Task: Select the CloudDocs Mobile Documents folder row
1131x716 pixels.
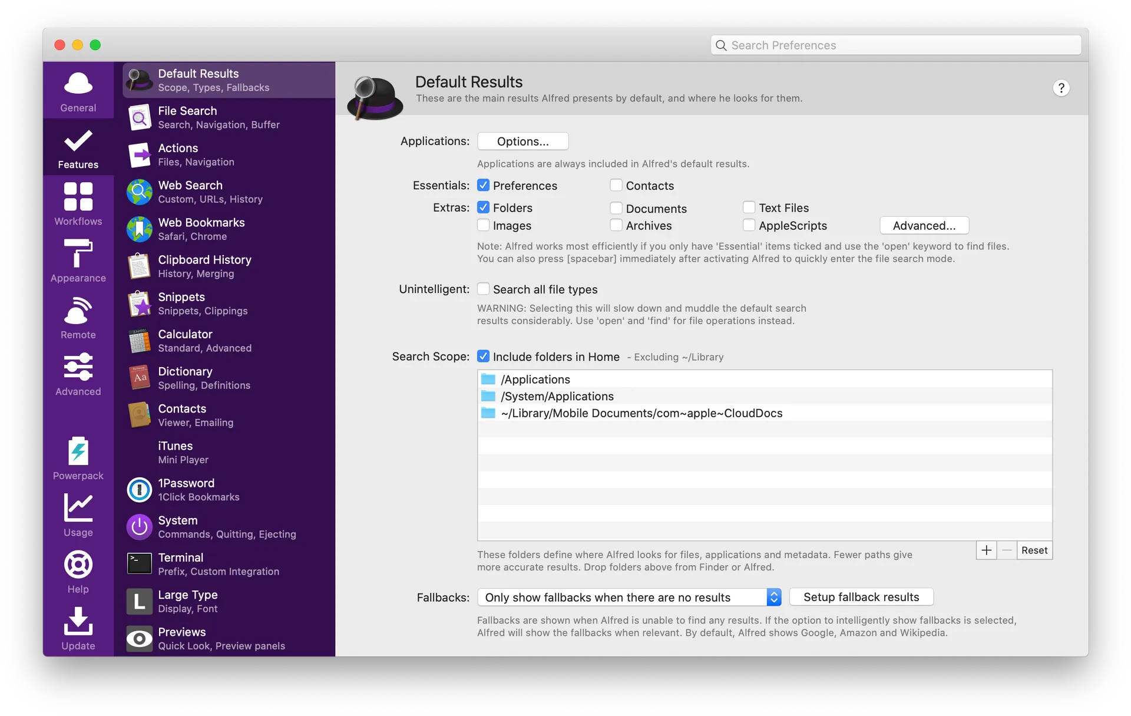Action: tap(765, 413)
